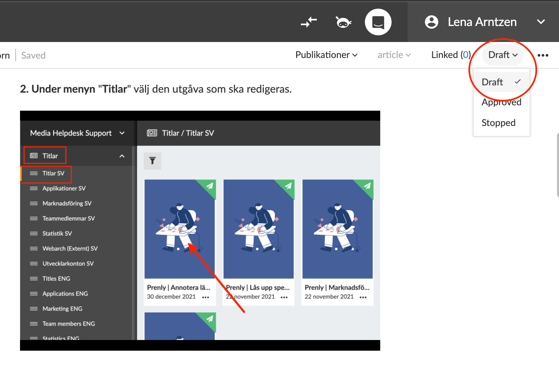
Task: Click the collapse arrows icon in header
Action: (309, 22)
